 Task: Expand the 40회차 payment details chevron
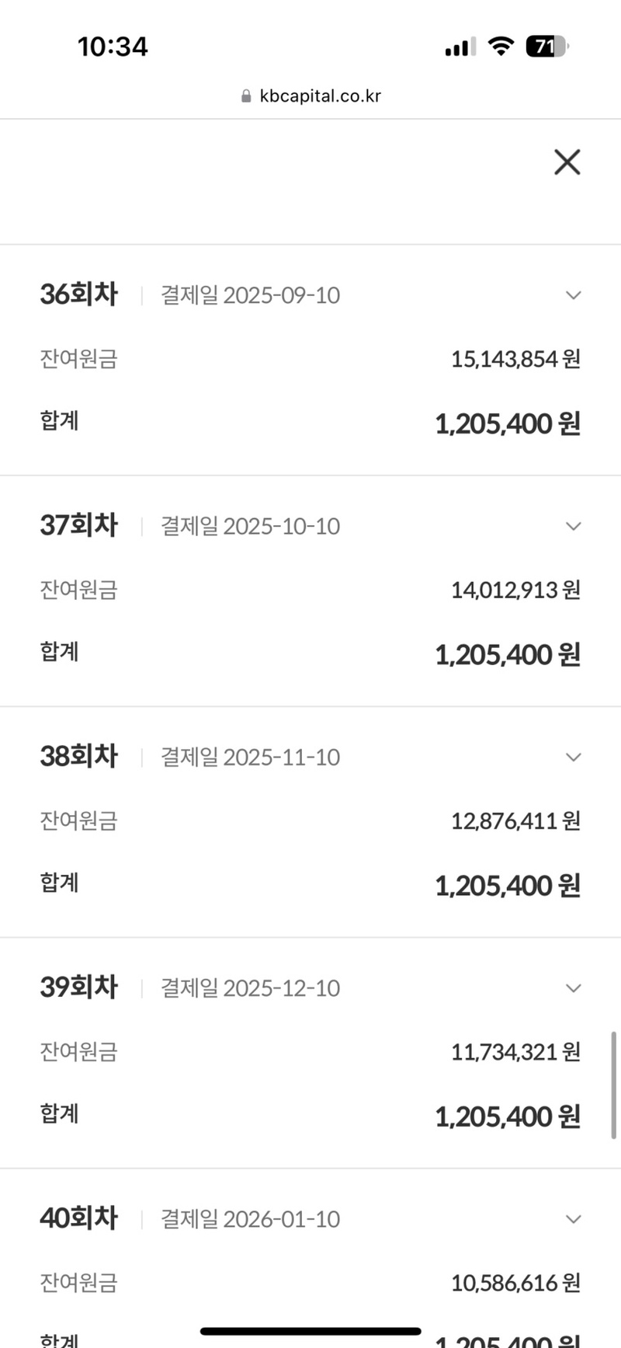coord(574,1219)
